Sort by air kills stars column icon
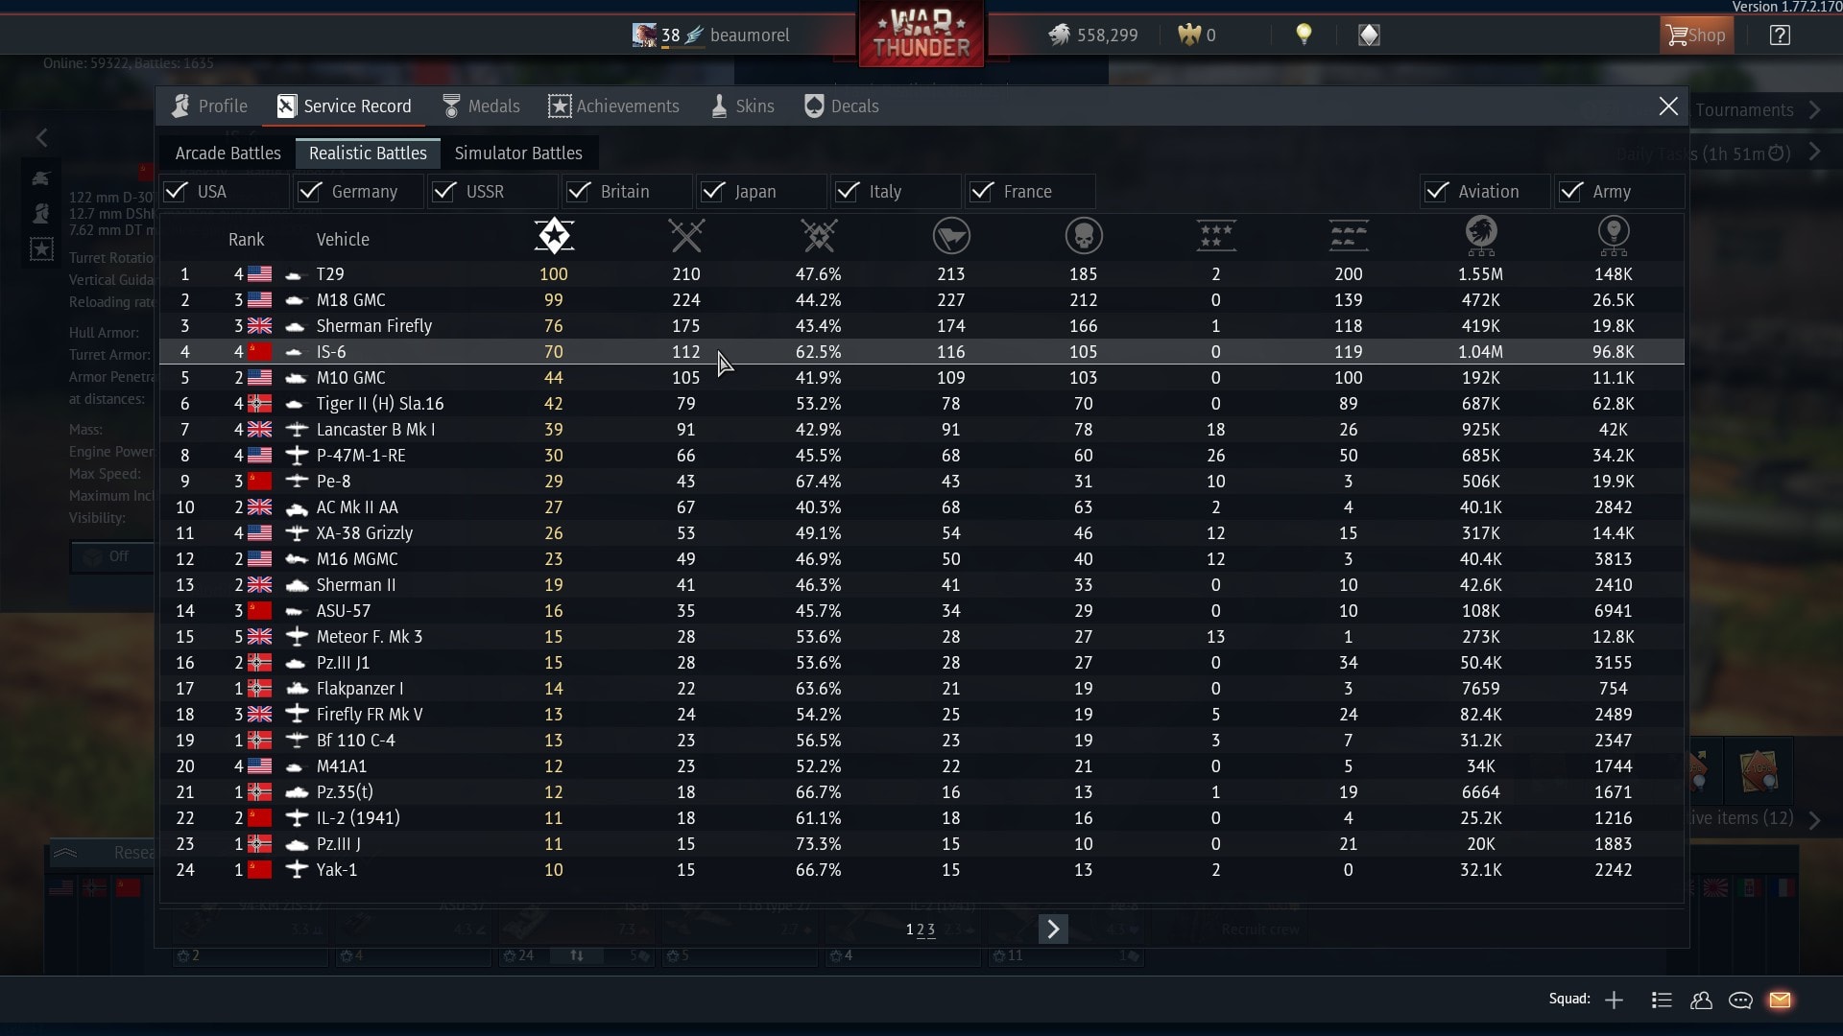The width and height of the screenshot is (1843, 1036). 1216,236
